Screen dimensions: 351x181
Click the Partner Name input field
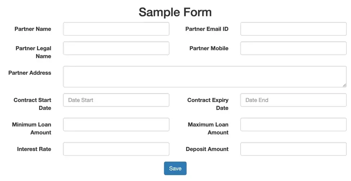click(116, 29)
